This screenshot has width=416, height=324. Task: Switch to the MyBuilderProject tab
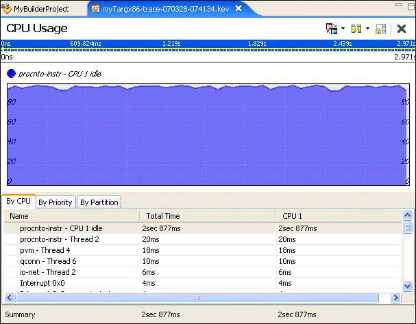[x=41, y=9]
